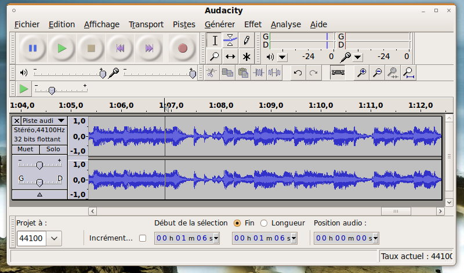The image size is (464, 273).
Task: Select the Multi-tool asterisk mode
Action: point(246,56)
